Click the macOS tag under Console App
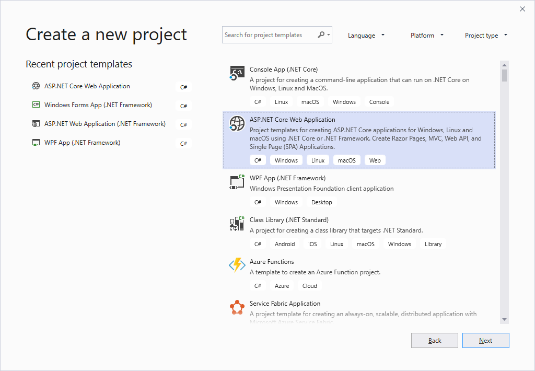 [310, 102]
